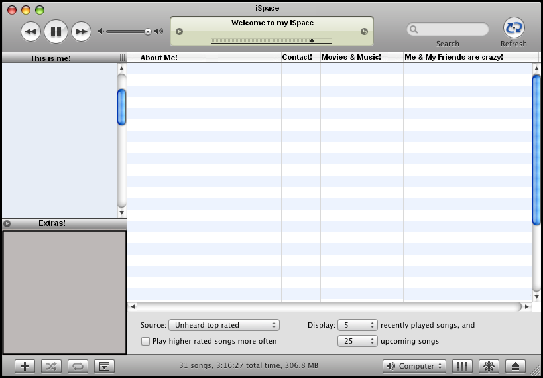This screenshot has width=543, height=378.
Task: Adjust the volume slider knob
Action: click(x=148, y=32)
